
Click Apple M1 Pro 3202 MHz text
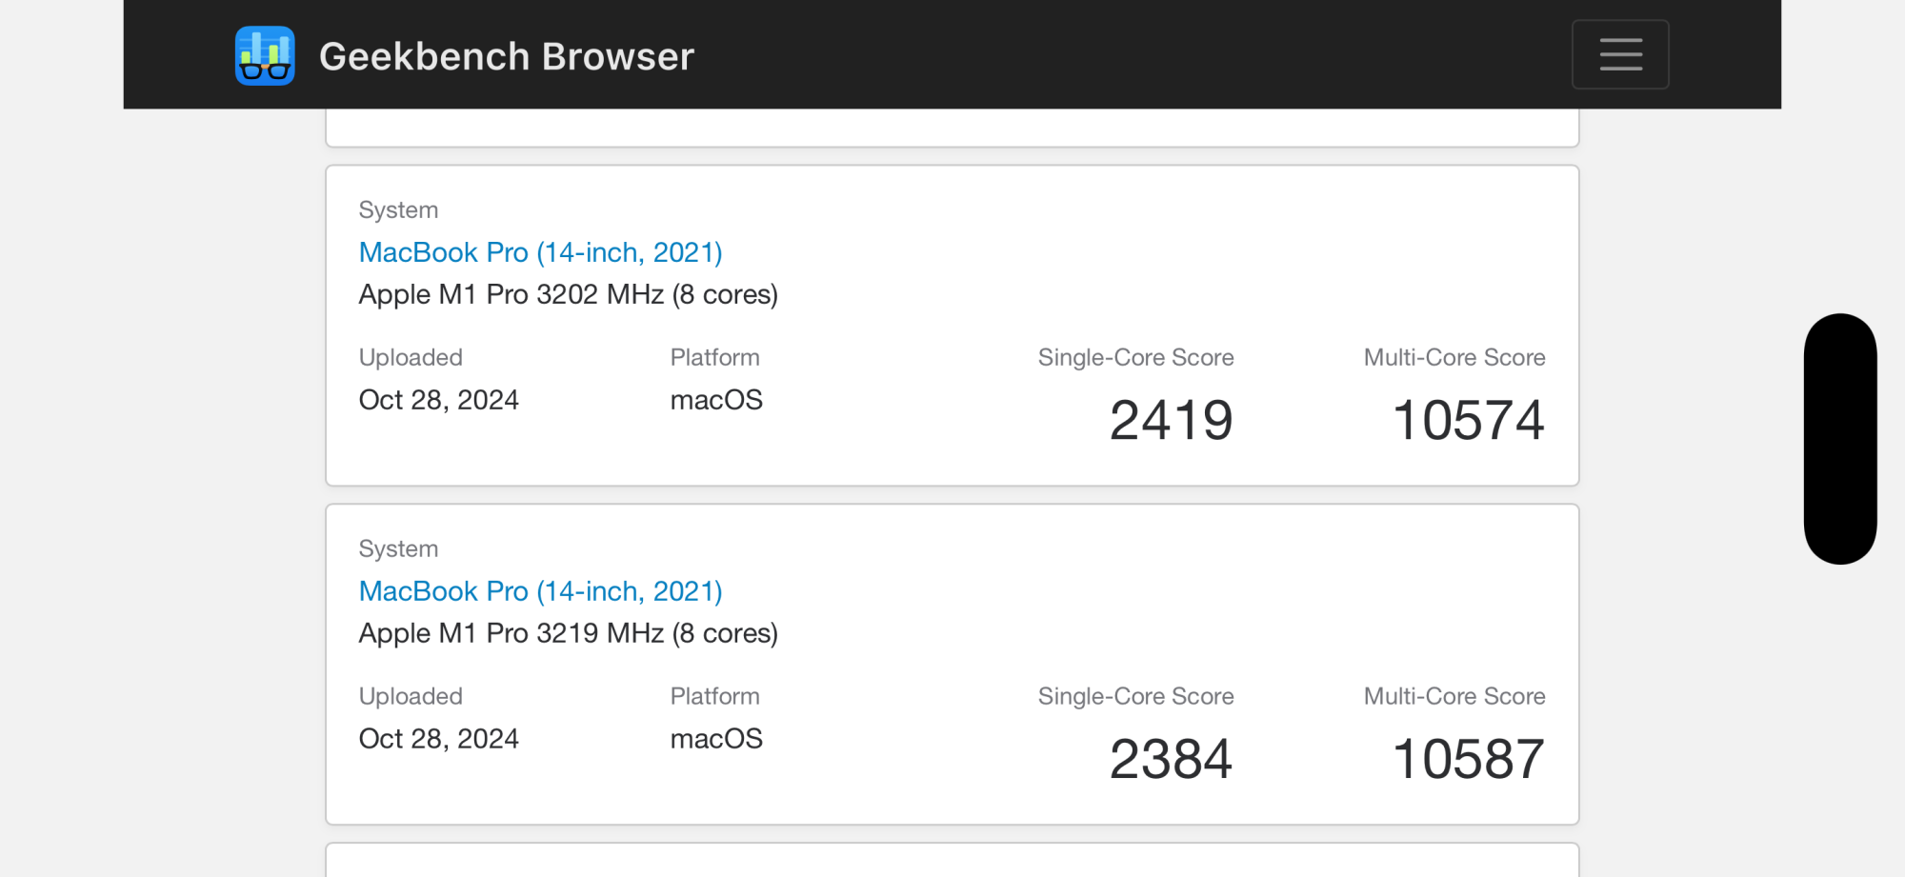(568, 294)
